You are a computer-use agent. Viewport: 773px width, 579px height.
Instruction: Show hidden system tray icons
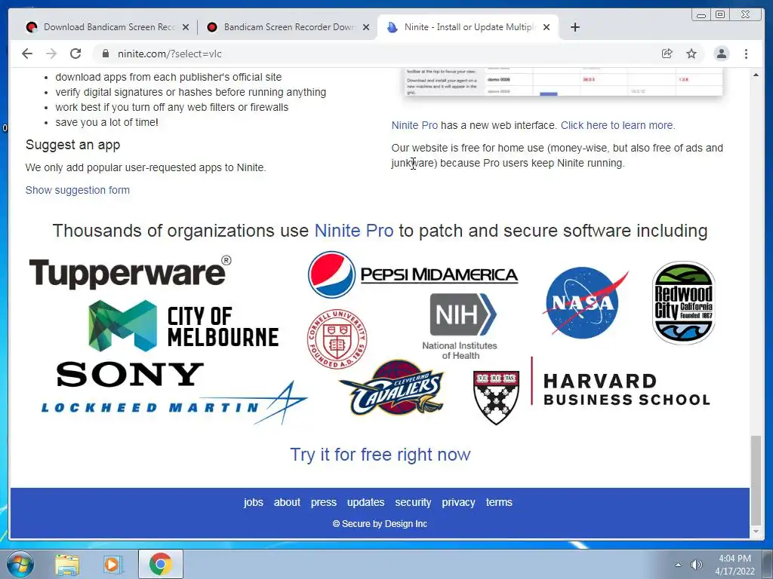tap(679, 565)
